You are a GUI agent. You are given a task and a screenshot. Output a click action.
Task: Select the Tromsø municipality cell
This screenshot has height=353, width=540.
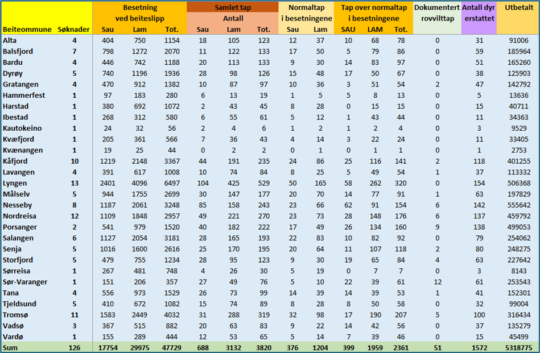pyautogui.click(x=15, y=314)
